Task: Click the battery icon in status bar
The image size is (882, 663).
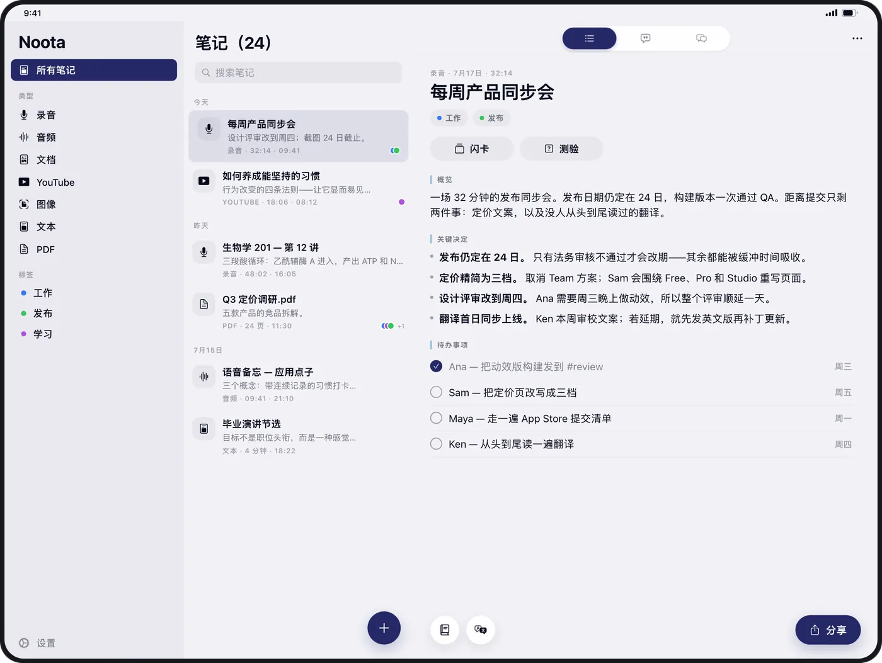Action: point(850,13)
